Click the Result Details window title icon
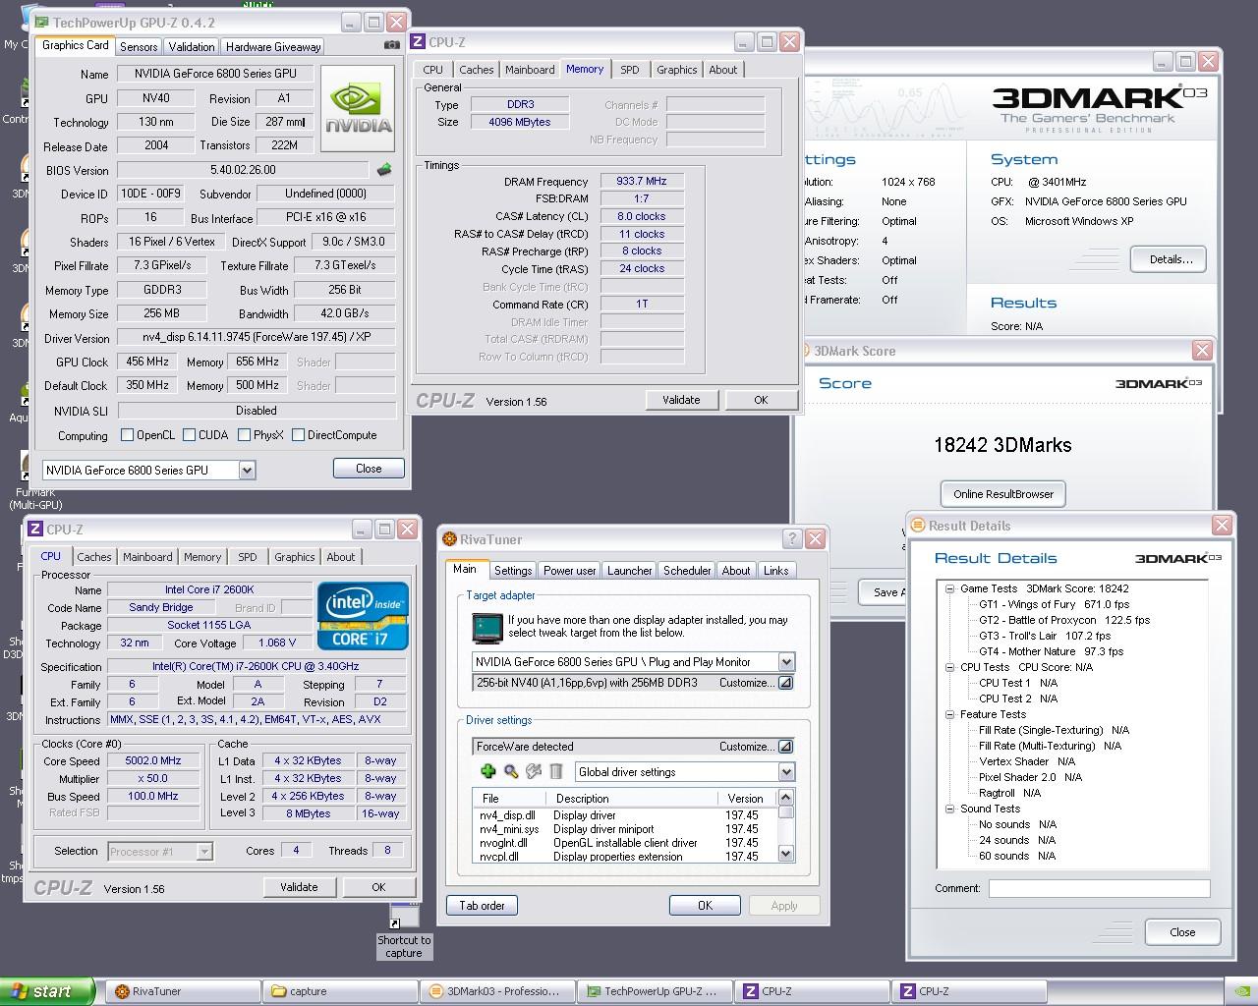Image resolution: width=1258 pixels, height=1006 pixels. 918,525
